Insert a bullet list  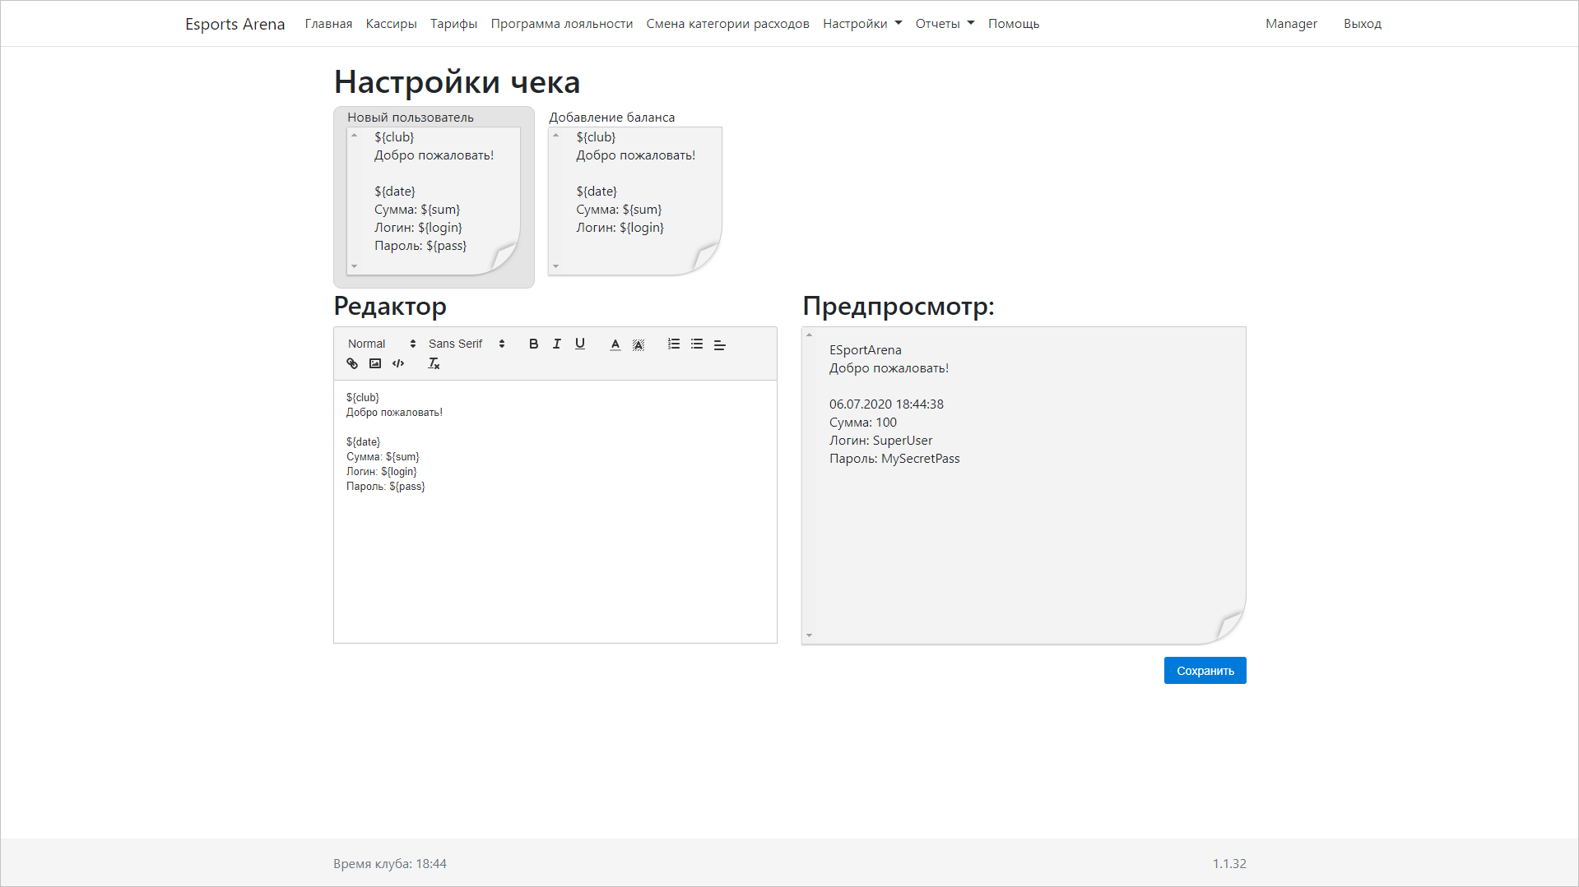coord(697,344)
